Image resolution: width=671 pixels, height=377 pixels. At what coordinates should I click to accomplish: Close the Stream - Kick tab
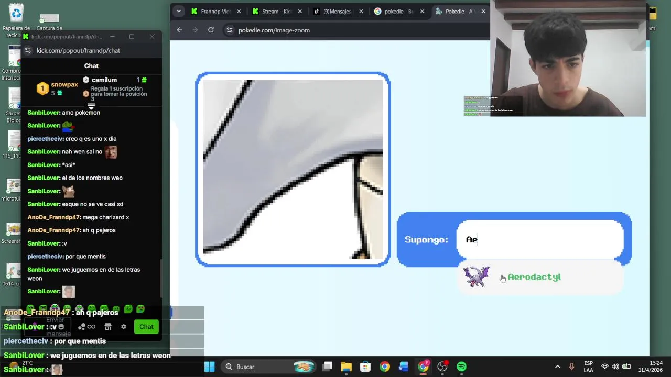[x=300, y=11]
